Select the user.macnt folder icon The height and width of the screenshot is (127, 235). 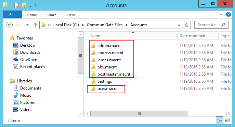(93, 89)
